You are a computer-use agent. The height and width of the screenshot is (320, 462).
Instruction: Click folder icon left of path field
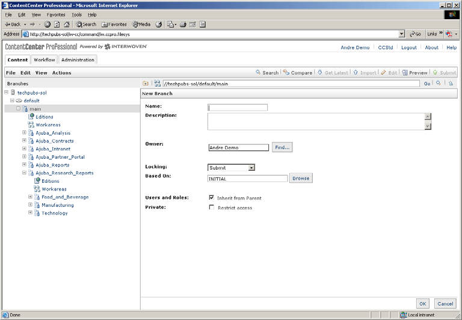click(145, 84)
